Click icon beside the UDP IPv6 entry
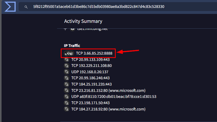Screen dimensions: 217x122 coord(66,97)
